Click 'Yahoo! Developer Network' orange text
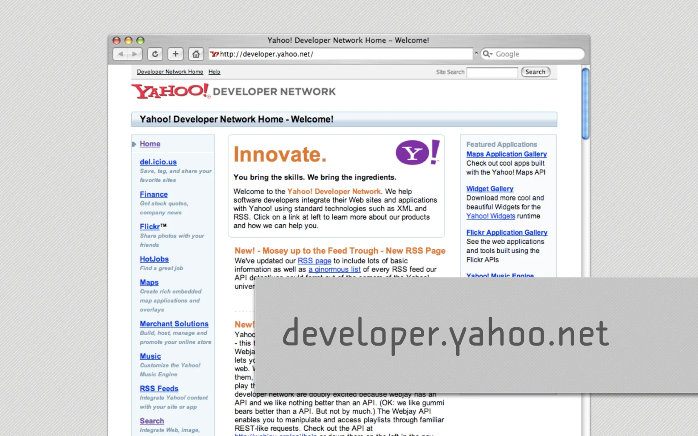The width and height of the screenshot is (698, 436). pyautogui.click(x=334, y=191)
